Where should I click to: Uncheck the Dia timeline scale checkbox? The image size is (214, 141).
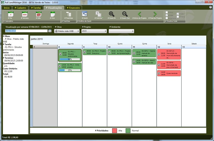click(178, 14)
